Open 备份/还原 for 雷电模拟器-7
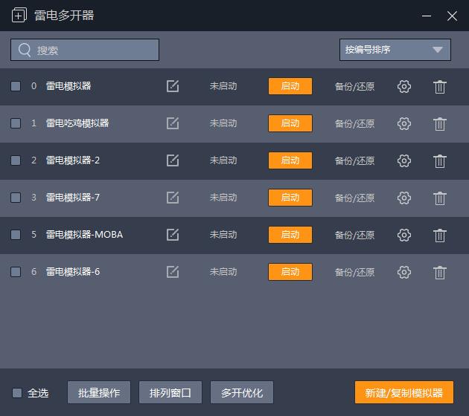The height and width of the screenshot is (416, 469). [x=355, y=198]
